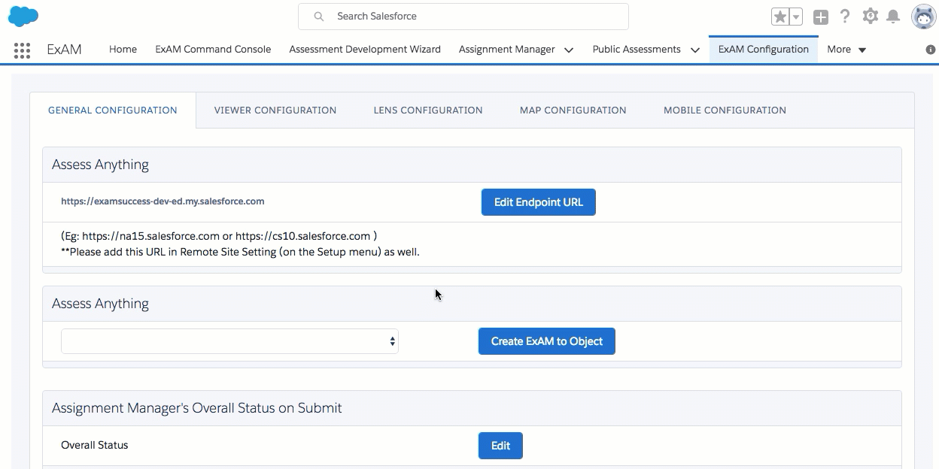Click Edit for Overall Status
Viewport: 939px width, 469px height.
500,446
